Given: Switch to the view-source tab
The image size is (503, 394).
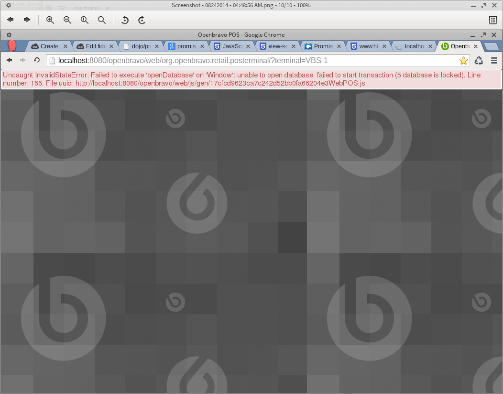Looking at the screenshot, I should tap(277, 46).
